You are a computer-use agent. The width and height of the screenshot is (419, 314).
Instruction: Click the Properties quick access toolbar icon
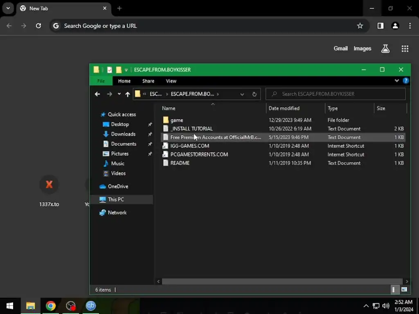tap(110, 70)
